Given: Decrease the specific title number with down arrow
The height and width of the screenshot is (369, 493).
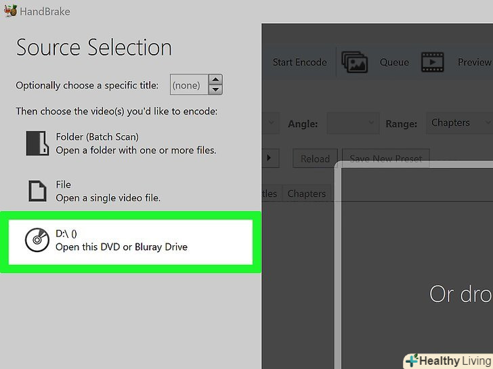Looking at the screenshot, I should point(215,89).
